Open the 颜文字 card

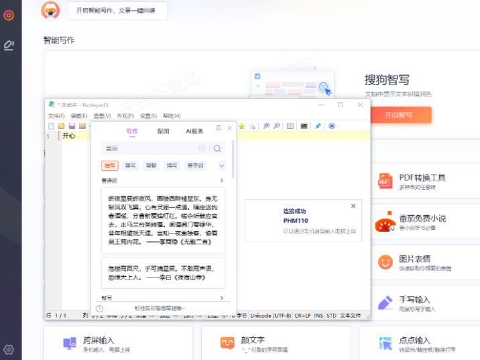click(x=276, y=343)
